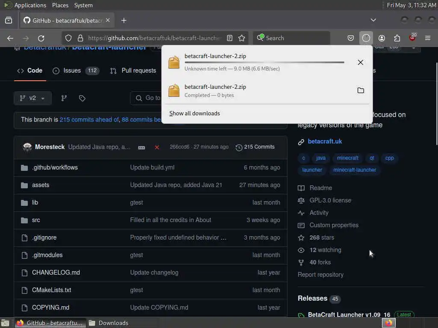The image size is (438, 328).
Task: Open the Places menu
Action: [x=60, y=5]
